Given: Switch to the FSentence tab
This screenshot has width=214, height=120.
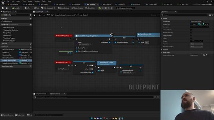Looking at the screenshot, I should [121, 4].
